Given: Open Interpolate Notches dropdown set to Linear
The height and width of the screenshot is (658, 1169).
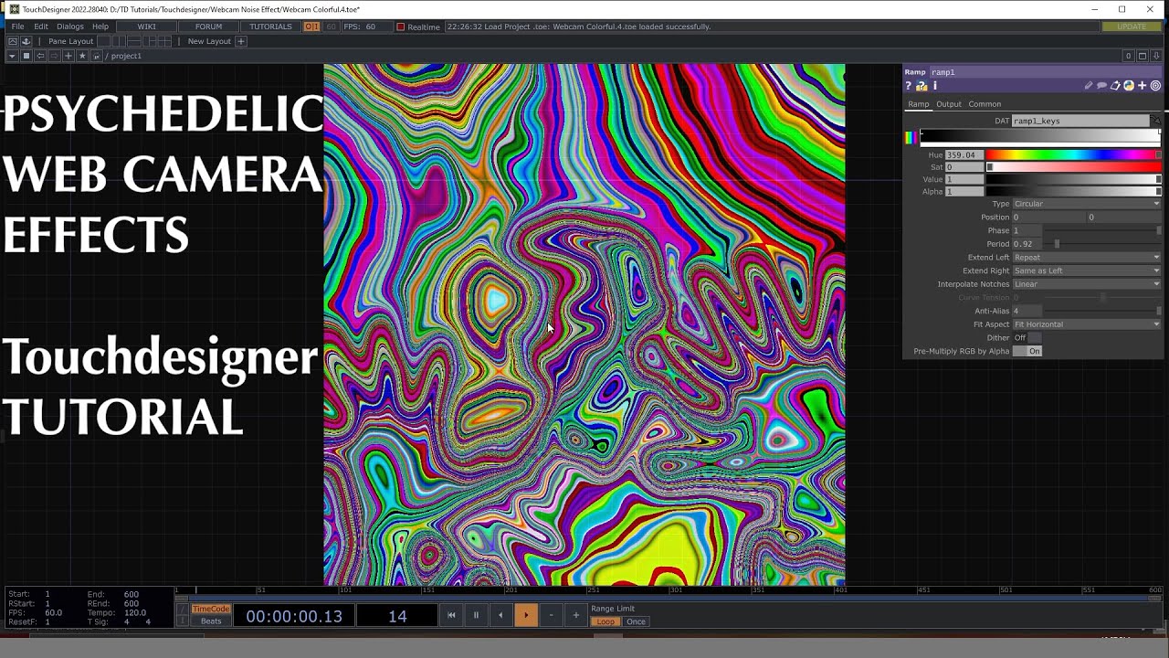Looking at the screenshot, I should pyautogui.click(x=1087, y=284).
